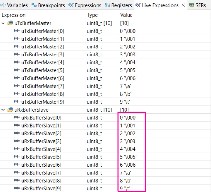Click the type cell of uTxBufferMaster
The height and width of the screenshot is (192, 211).
tap(99, 23)
